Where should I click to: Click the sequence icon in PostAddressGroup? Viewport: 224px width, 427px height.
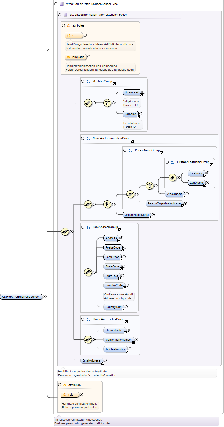(88, 272)
